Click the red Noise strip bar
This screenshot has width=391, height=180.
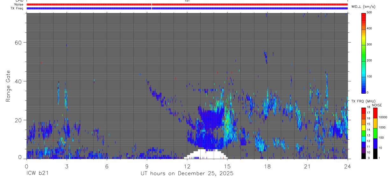click(x=187, y=4)
